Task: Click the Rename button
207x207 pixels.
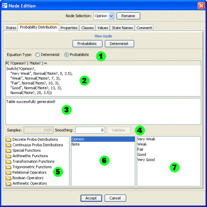Action: click(128, 16)
